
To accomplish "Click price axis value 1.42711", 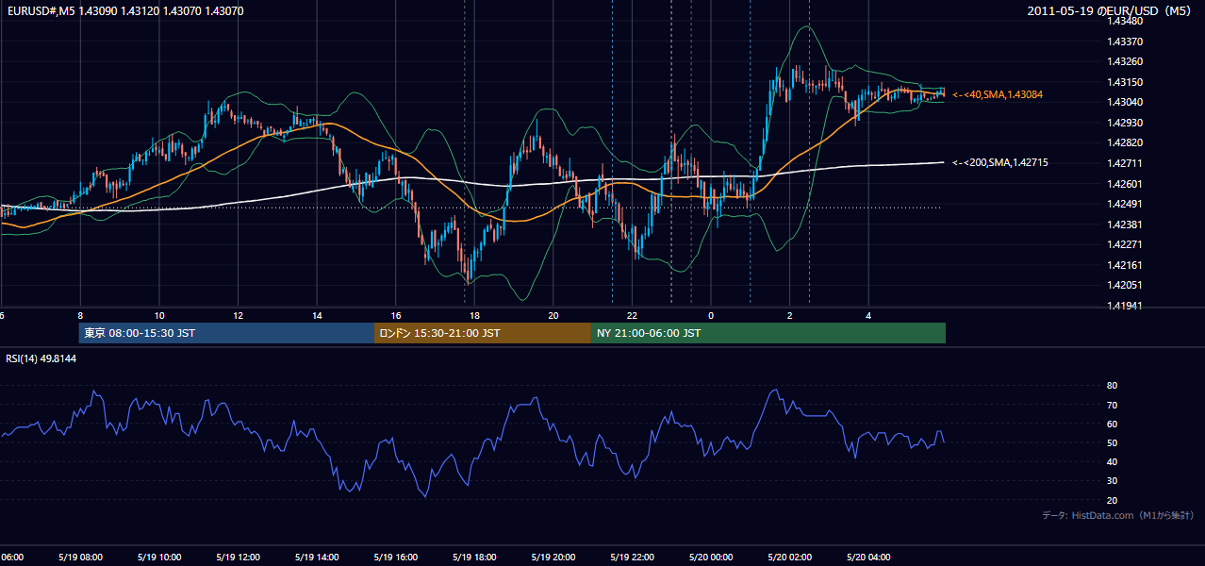I will [1124, 163].
